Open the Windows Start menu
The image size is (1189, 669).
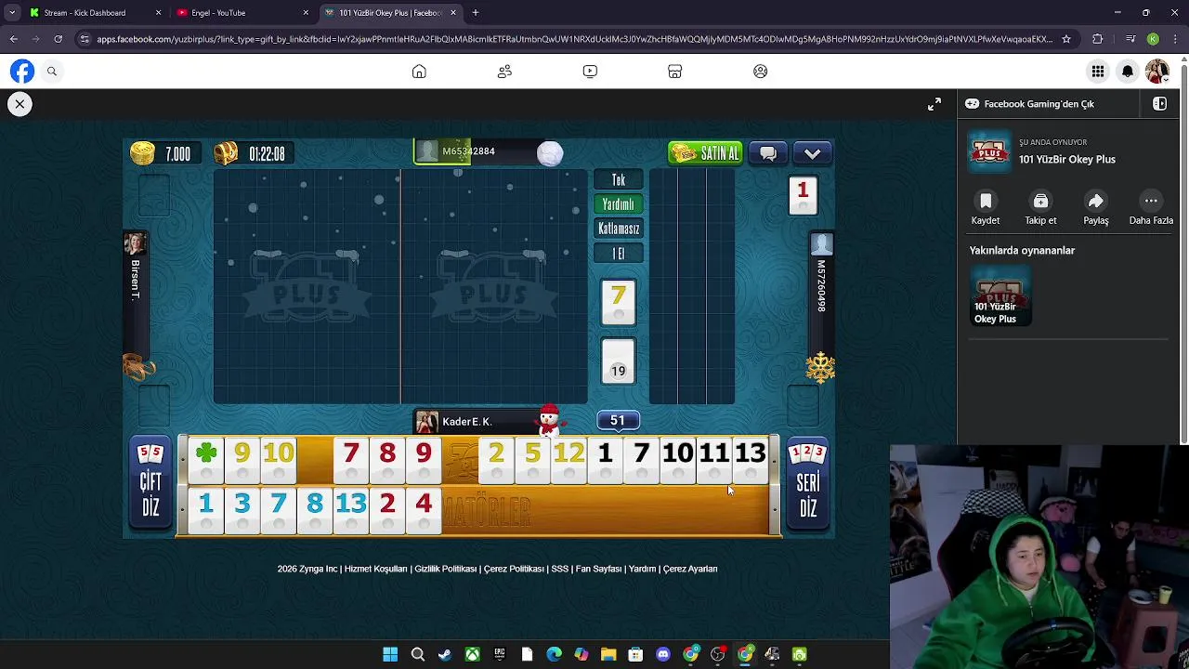[x=390, y=654]
